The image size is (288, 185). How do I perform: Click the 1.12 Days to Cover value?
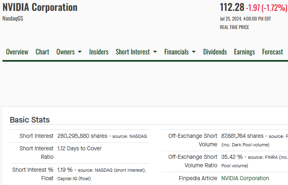[79, 148]
